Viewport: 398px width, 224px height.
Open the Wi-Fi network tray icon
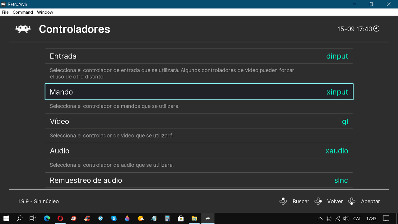tap(338, 218)
